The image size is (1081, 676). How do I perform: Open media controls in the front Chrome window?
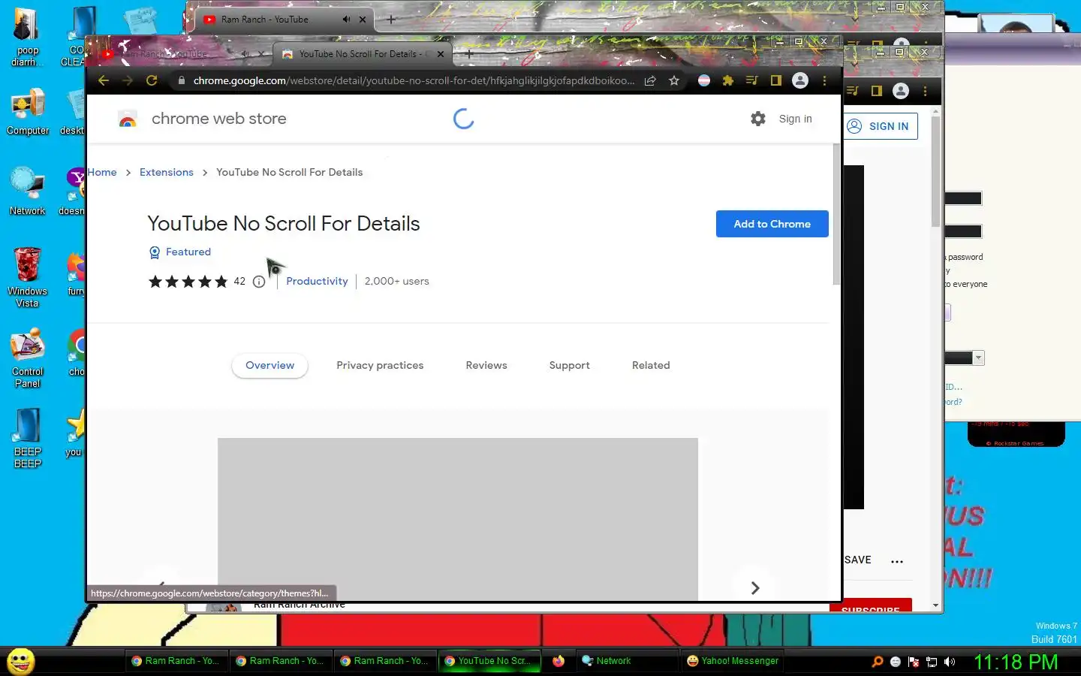click(x=752, y=80)
